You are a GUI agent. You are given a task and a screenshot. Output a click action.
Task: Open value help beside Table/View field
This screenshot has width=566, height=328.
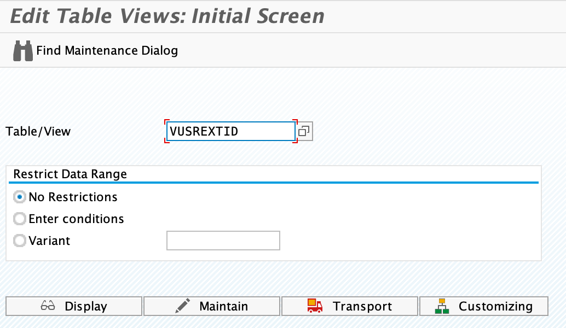(x=304, y=131)
